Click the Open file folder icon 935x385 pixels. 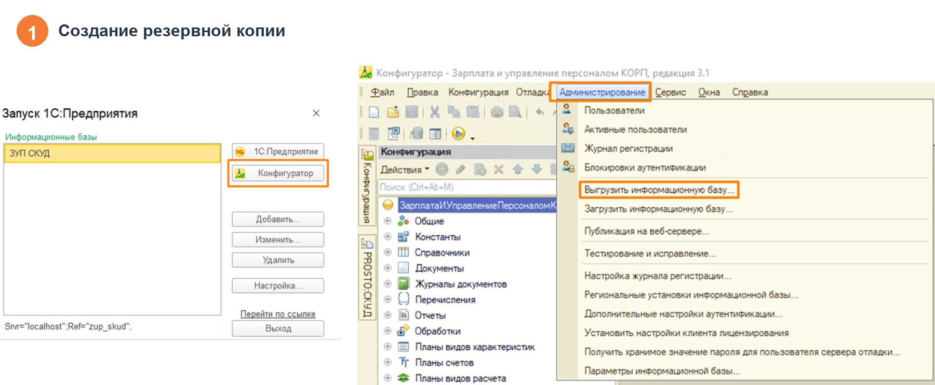coord(393,111)
